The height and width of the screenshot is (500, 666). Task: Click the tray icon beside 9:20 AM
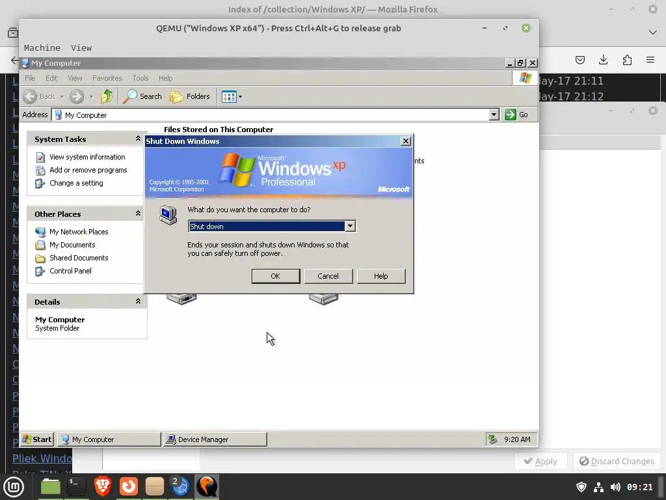tap(492, 439)
